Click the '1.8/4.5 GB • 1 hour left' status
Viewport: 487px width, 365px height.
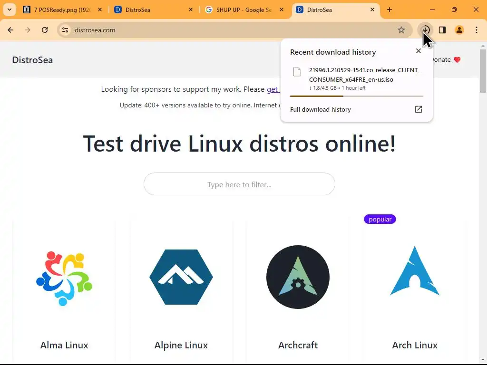337,88
